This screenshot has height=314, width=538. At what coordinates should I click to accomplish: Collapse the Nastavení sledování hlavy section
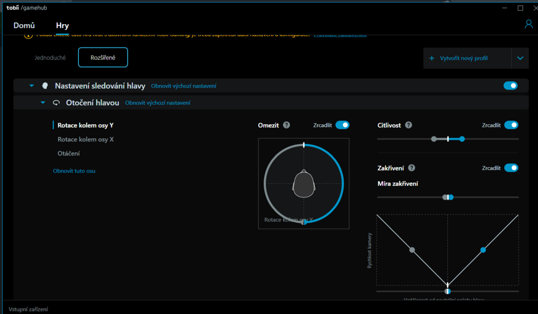pyautogui.click(x=32, y=86)
